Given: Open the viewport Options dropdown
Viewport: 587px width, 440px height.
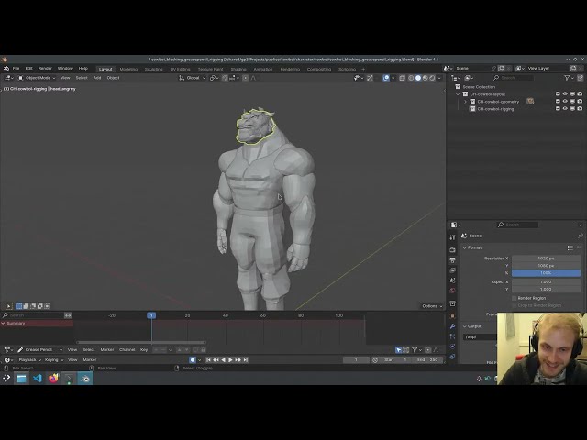Looking at the screenshot, I should click(x=432, y=306).
